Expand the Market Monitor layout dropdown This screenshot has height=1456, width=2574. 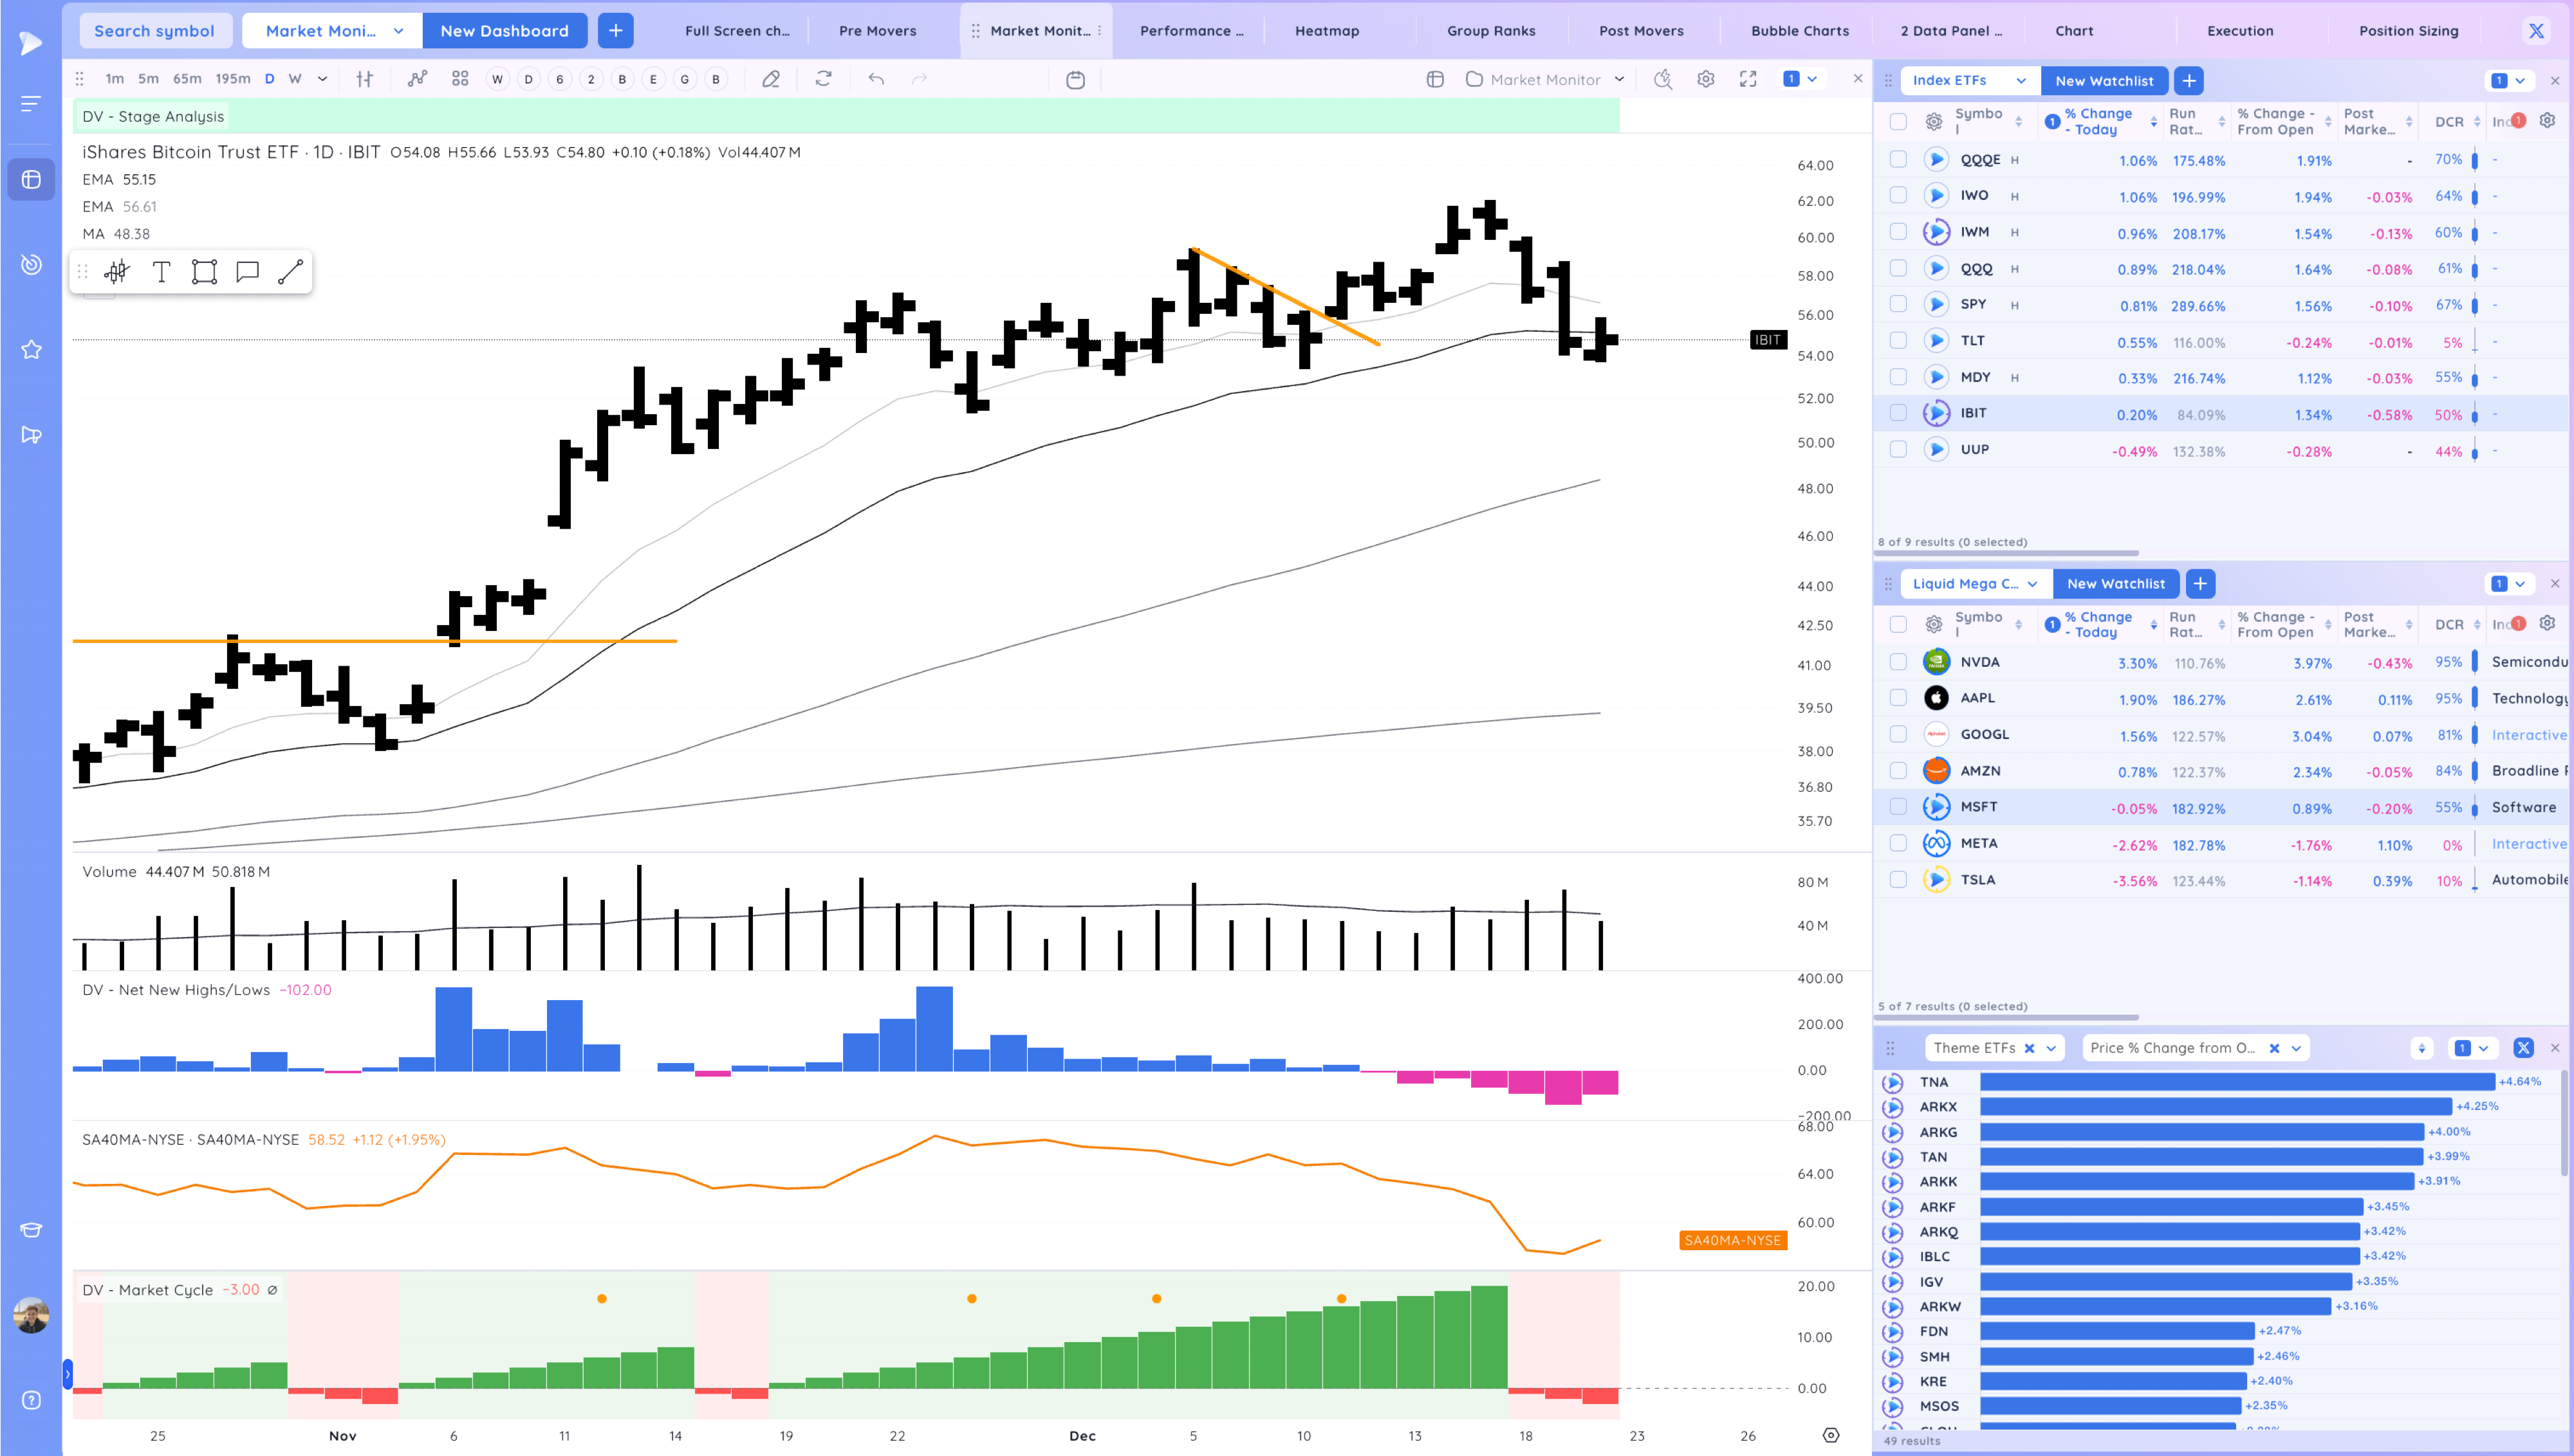1618,79
